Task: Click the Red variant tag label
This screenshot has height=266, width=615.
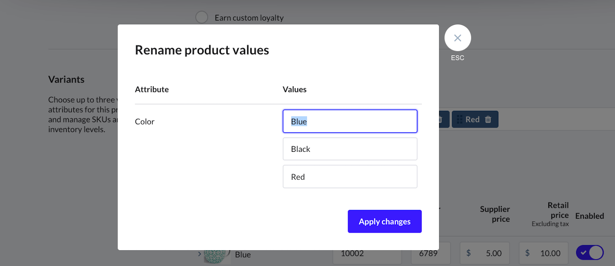Action: point(472,119)
